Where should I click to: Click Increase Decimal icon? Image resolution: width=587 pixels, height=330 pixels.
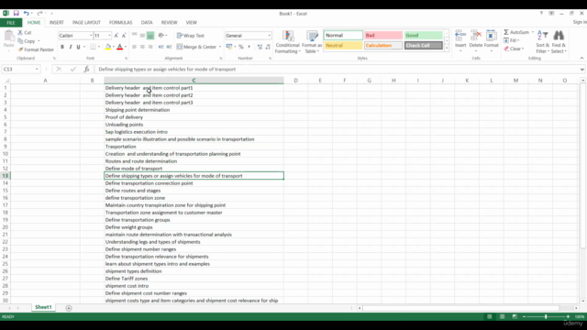pos(260,47)
